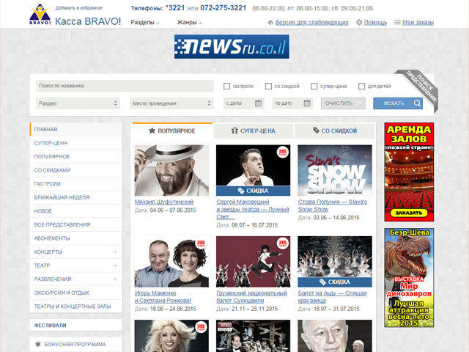Open the Помощь link

(375, 23)
